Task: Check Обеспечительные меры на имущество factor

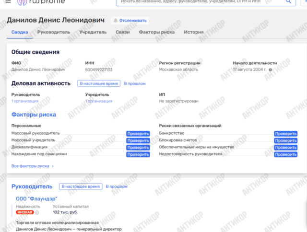Action: pyautogui.click(x=286, y=148)
